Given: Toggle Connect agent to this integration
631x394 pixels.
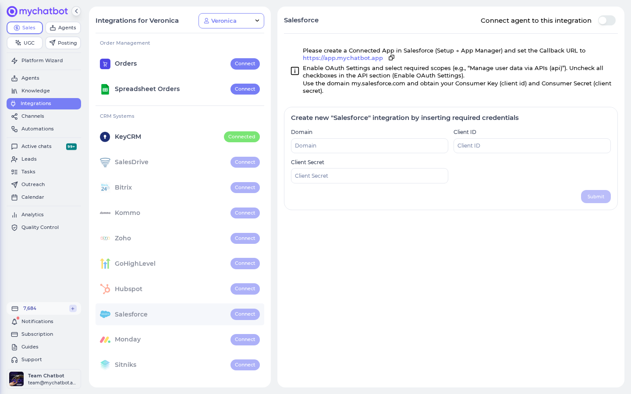Looking at the screenshot, I should point(607,21).
